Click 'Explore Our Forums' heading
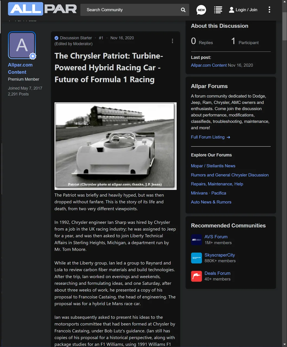The image size is (287, 347). [211, 155]
